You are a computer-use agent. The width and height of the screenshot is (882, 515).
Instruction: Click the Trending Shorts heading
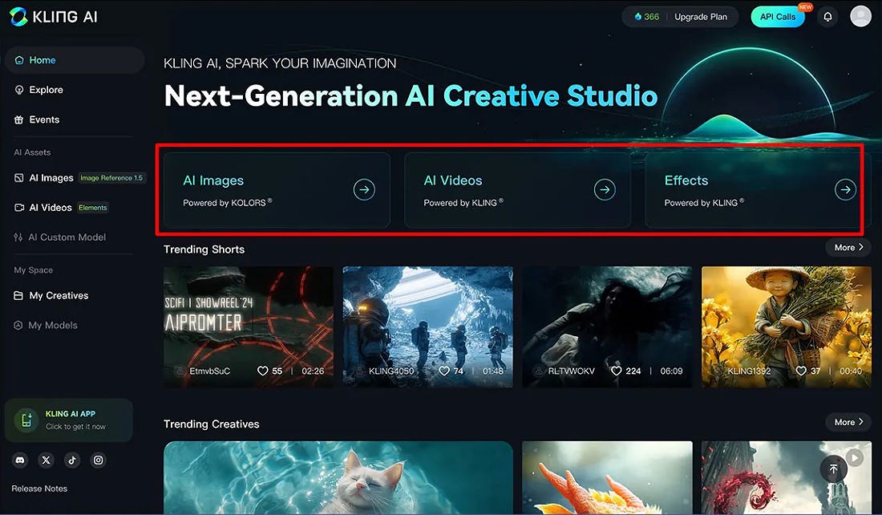click(204, 249)
